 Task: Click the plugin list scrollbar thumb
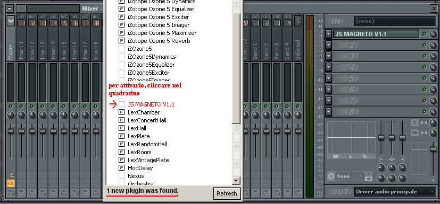(x=236, y=68)
